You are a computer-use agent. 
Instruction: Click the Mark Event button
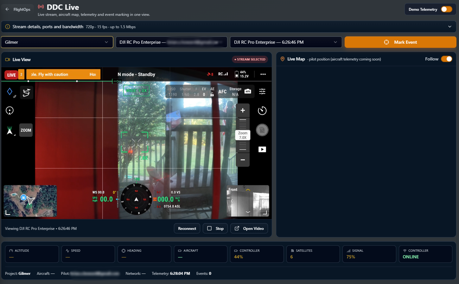(400, 42)
